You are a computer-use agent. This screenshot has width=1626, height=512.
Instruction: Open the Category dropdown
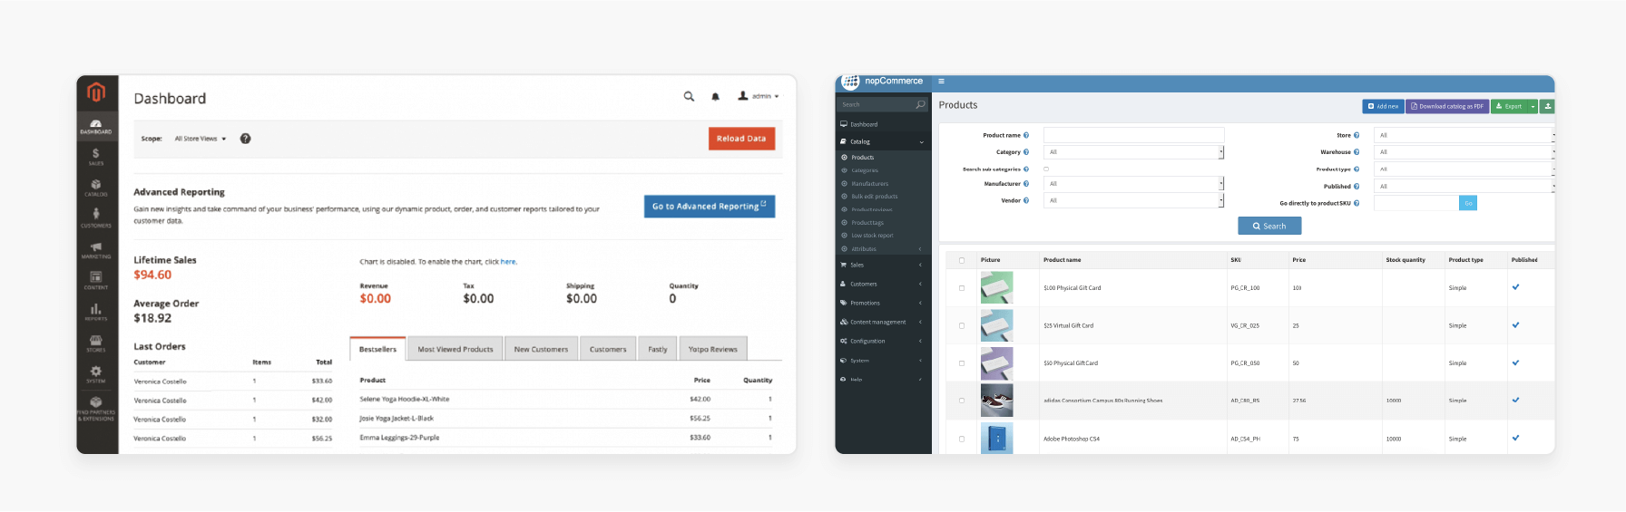(x=1133, y=152)
